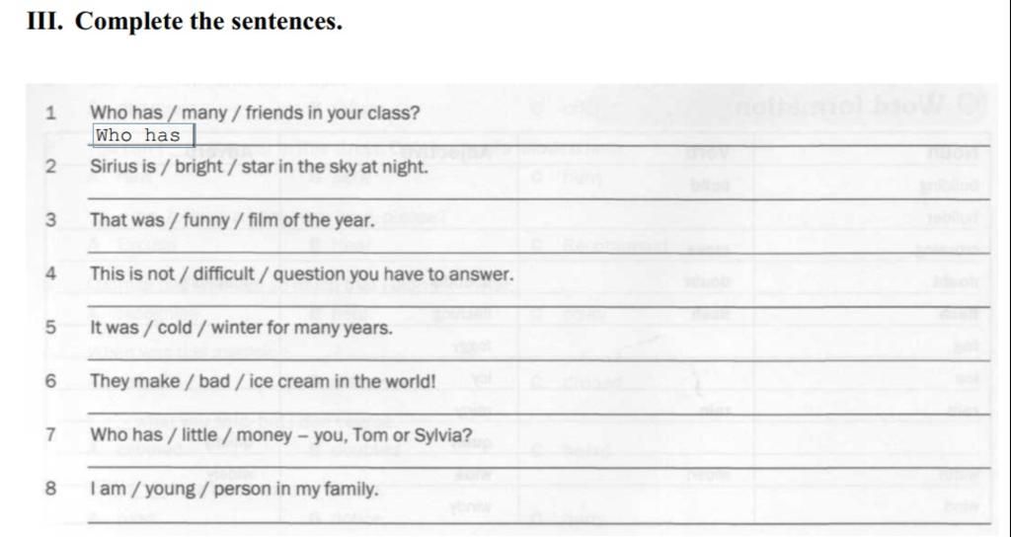Screen dimensions: 1011x537
Task: Click the sentence 'Who has / many / friends'
Action: [255, 114]
